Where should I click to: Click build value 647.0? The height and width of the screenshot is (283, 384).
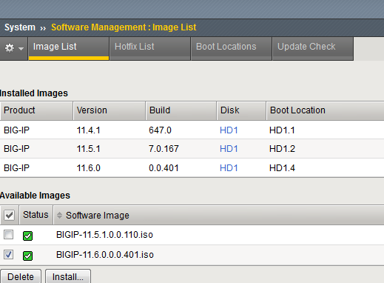point(160,130)
